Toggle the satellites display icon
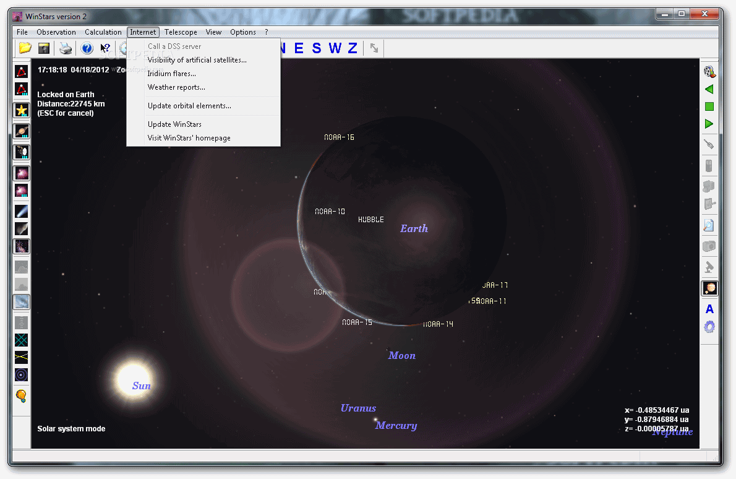 click(x=21, y=152)
